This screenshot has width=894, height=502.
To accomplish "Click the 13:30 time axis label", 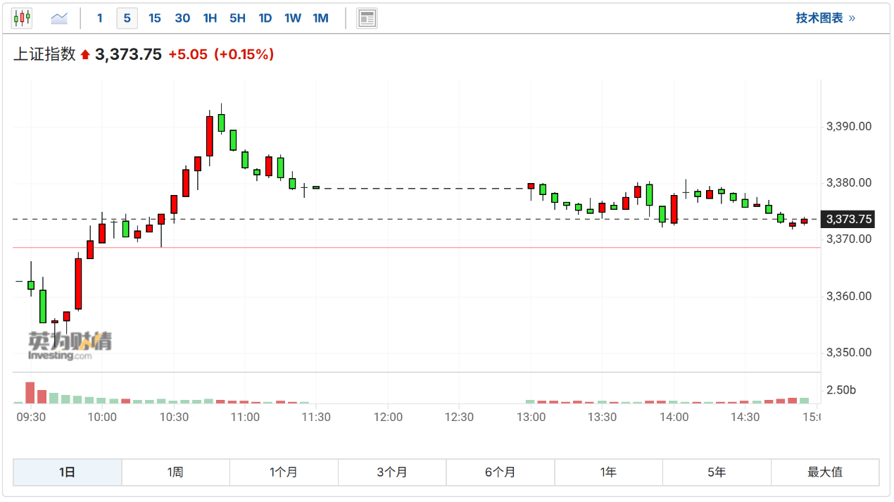I will pyautogui.click(x=602, y=417).
